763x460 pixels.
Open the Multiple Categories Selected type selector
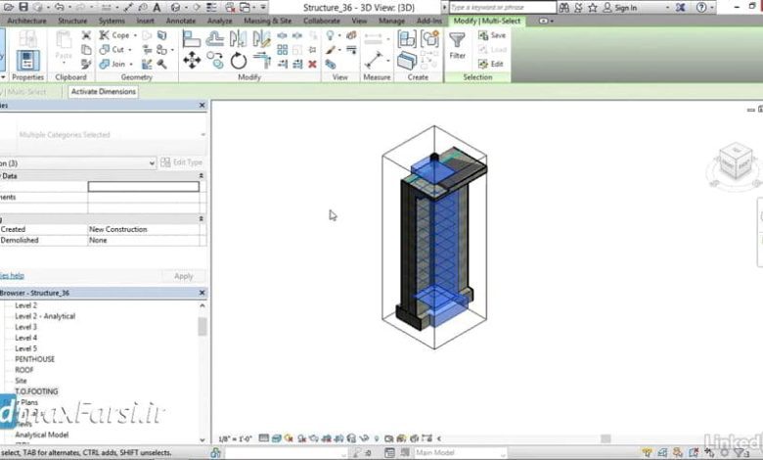pyautogui.click(x=103, y=134)
